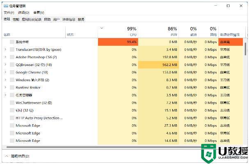
Task: Click the Google Chrome process icon
Action: coord(12,72)
